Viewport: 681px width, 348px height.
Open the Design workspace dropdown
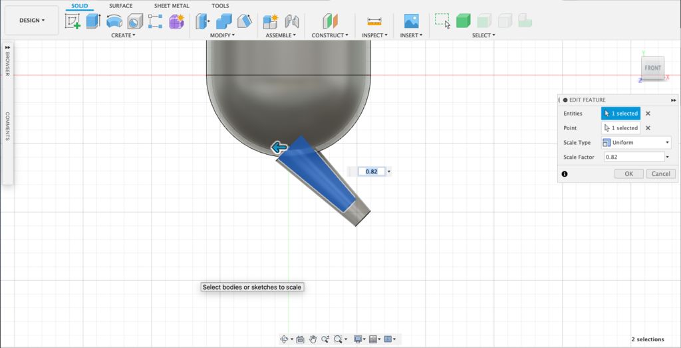tap(32, 21)
